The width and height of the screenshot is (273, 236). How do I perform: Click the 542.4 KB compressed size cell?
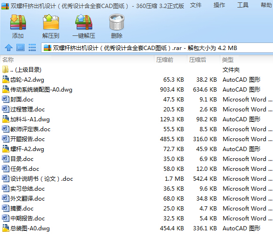(x=205, y=179)
